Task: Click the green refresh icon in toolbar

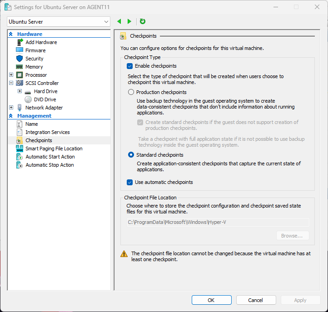Action: tap(143, 21)
